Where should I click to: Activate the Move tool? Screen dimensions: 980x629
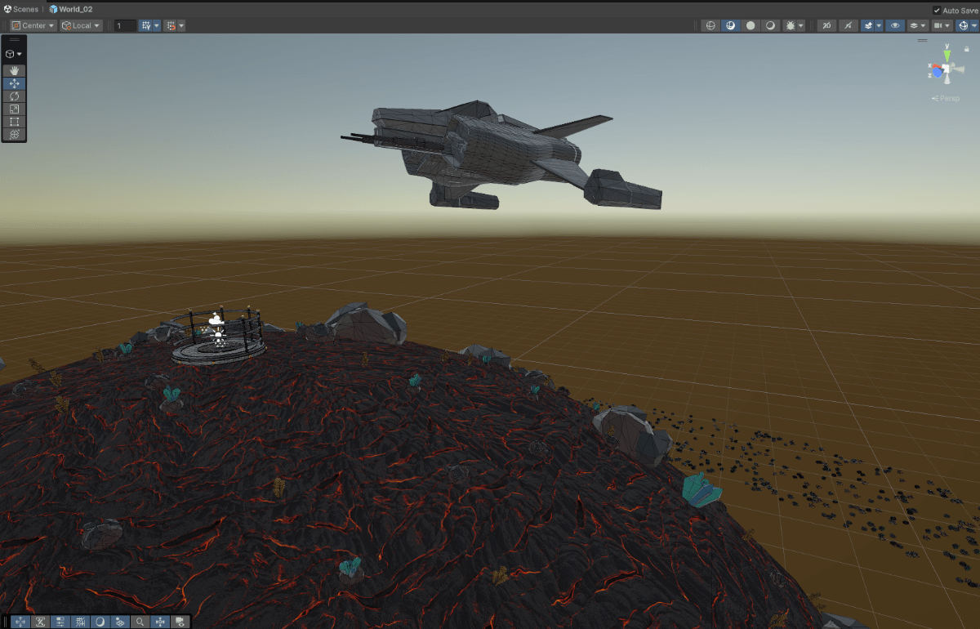(14, 82)
